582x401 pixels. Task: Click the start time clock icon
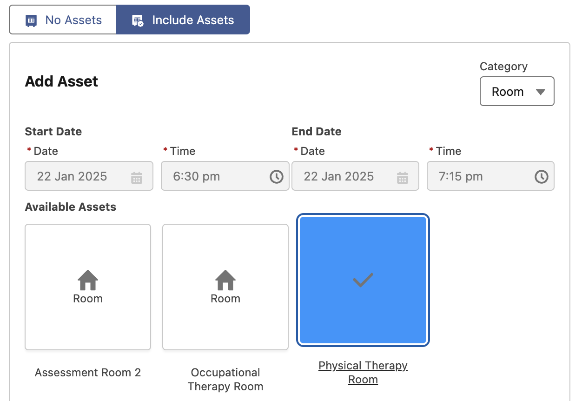(277, 177)
